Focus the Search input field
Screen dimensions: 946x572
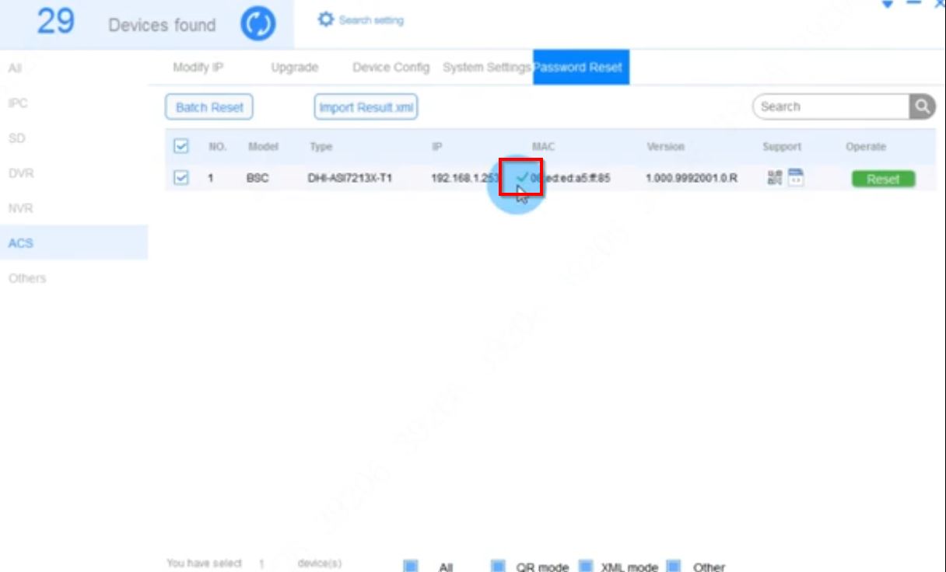[831, 106]
